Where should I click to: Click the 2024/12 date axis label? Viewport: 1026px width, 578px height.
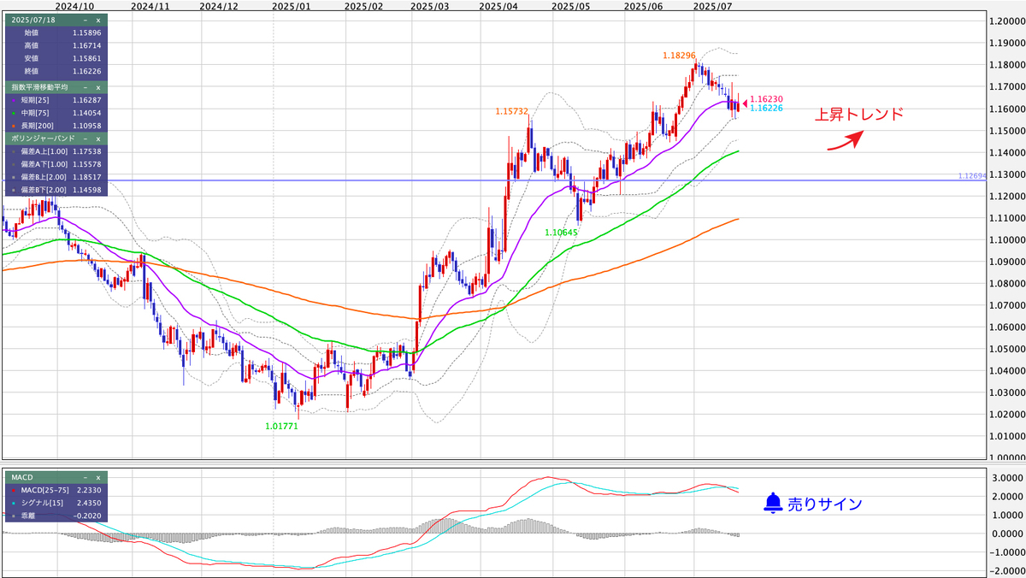pos(218,5)
